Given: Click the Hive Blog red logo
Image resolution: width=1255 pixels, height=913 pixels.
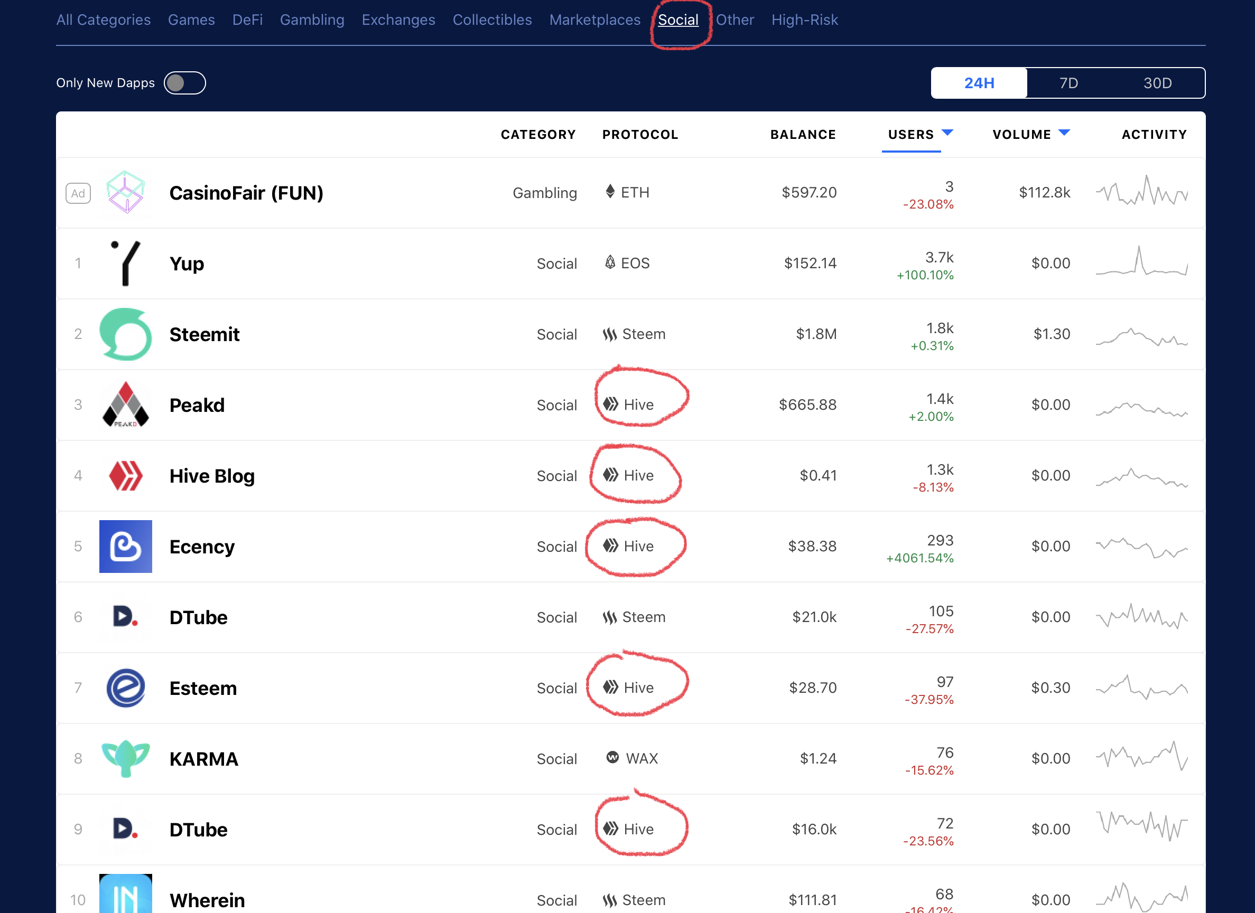Looking at the screenshot, I should 126,476.
